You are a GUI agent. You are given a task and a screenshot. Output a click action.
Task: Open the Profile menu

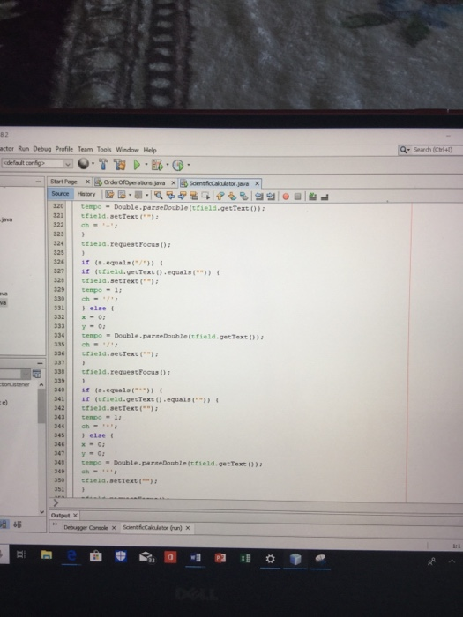point(64,149)
